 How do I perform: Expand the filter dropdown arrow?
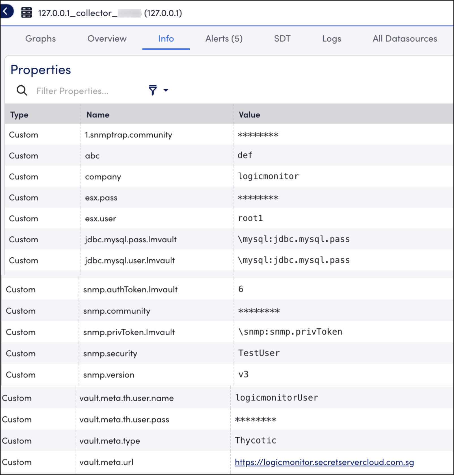coord(166,91)
